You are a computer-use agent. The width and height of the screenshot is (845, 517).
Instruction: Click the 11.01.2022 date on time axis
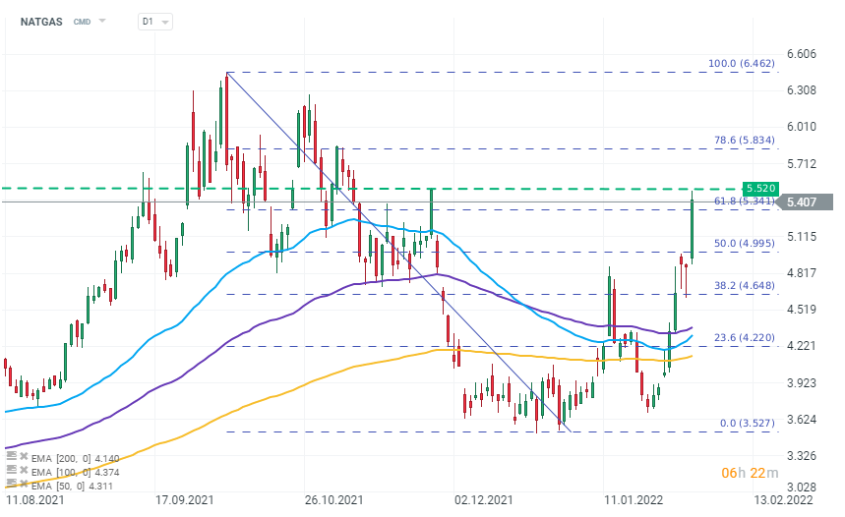(x=634, y=500)
